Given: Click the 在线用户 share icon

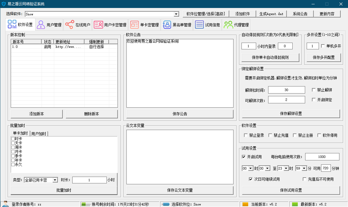Looking at the screenshot, I should pos(70,25).
